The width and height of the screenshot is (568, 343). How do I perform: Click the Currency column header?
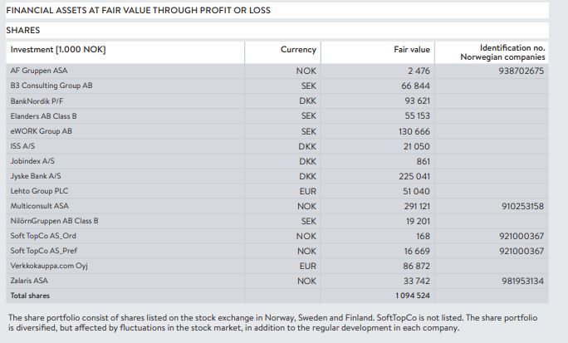(298, 50)
